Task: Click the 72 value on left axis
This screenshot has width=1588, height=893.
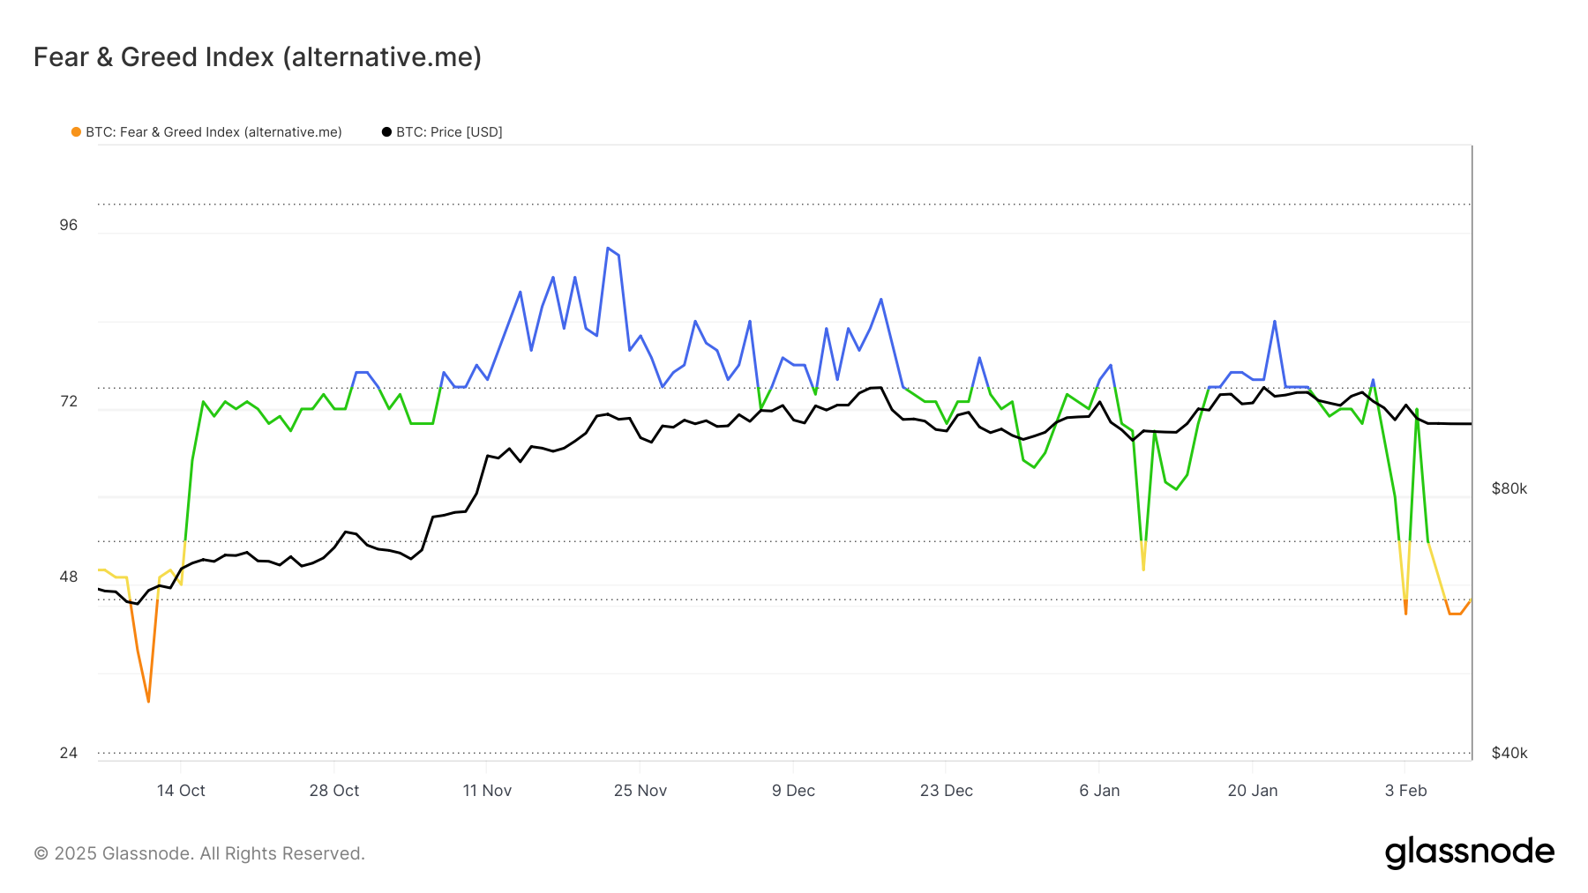Action: [69, 402]
